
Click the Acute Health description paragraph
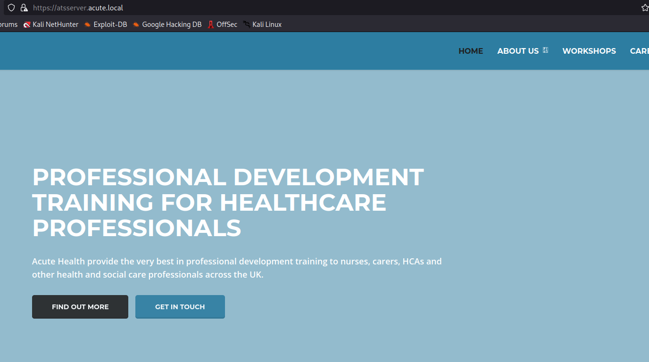(x=237, y=268)
